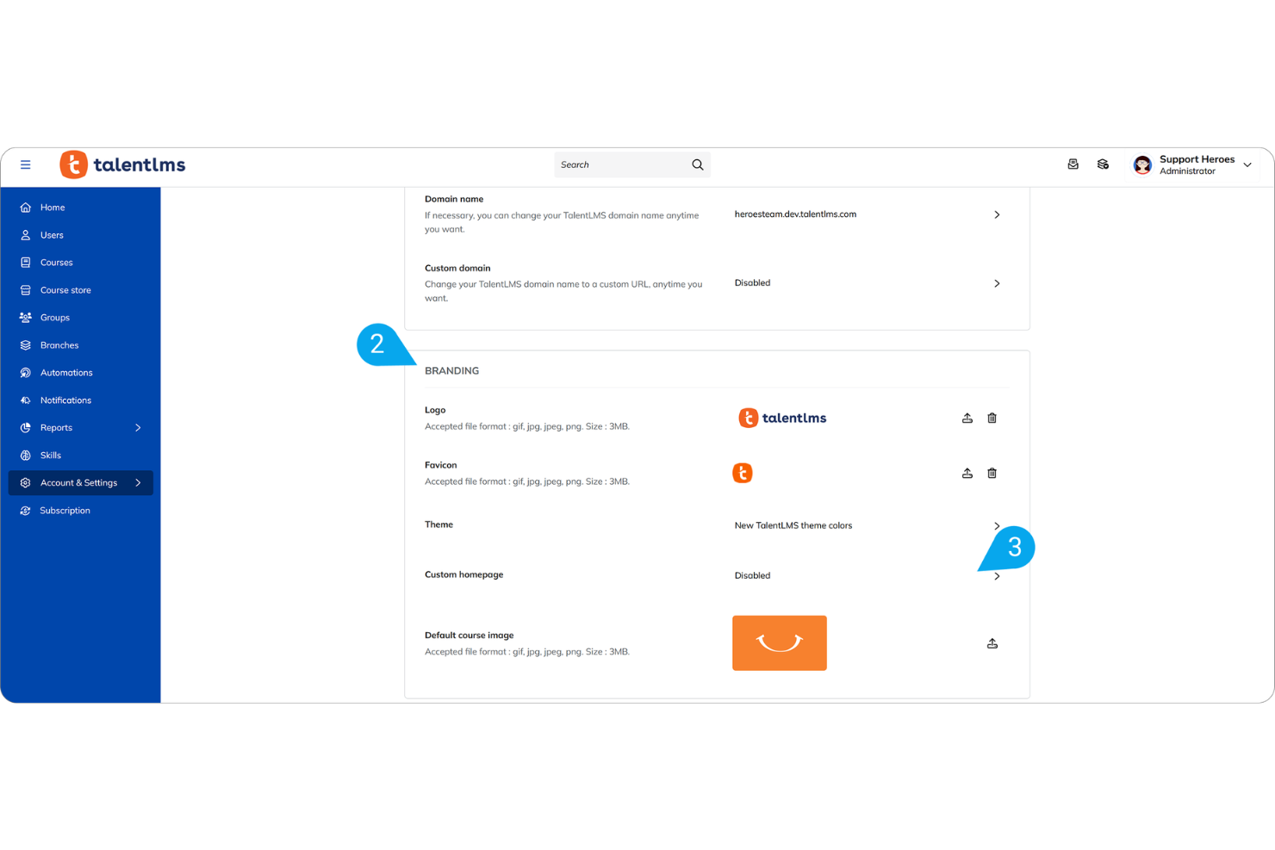Click the Automations icon in sidebar

[25, 372]
